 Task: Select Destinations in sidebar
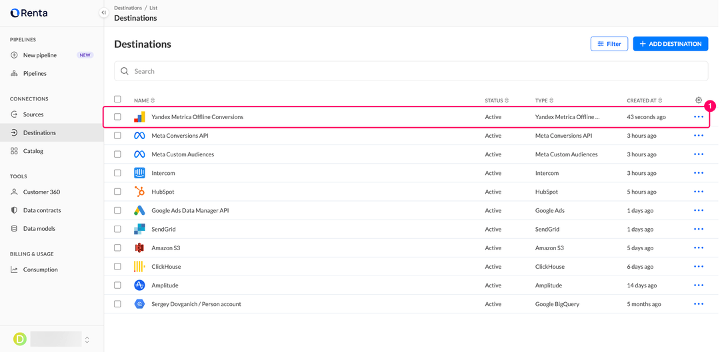pos(51,133)
